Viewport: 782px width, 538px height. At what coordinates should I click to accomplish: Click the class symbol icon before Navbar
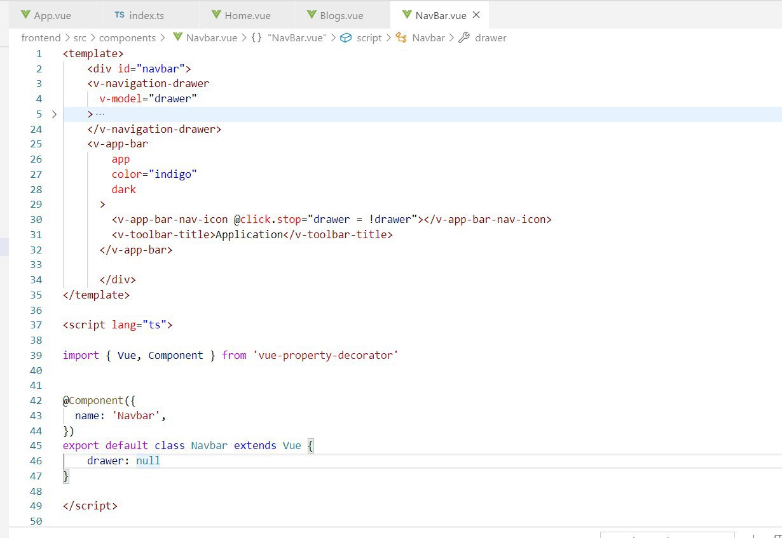coord(401,37)
